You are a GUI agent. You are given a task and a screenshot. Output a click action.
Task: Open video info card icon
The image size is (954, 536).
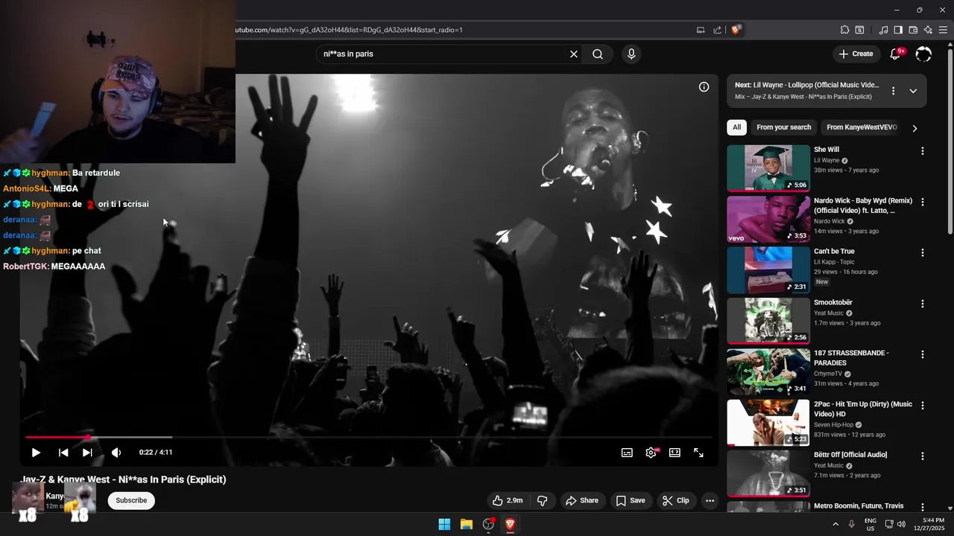704,87
